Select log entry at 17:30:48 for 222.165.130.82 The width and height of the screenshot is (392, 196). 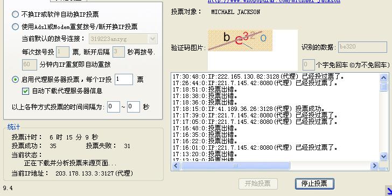(258, 76)
